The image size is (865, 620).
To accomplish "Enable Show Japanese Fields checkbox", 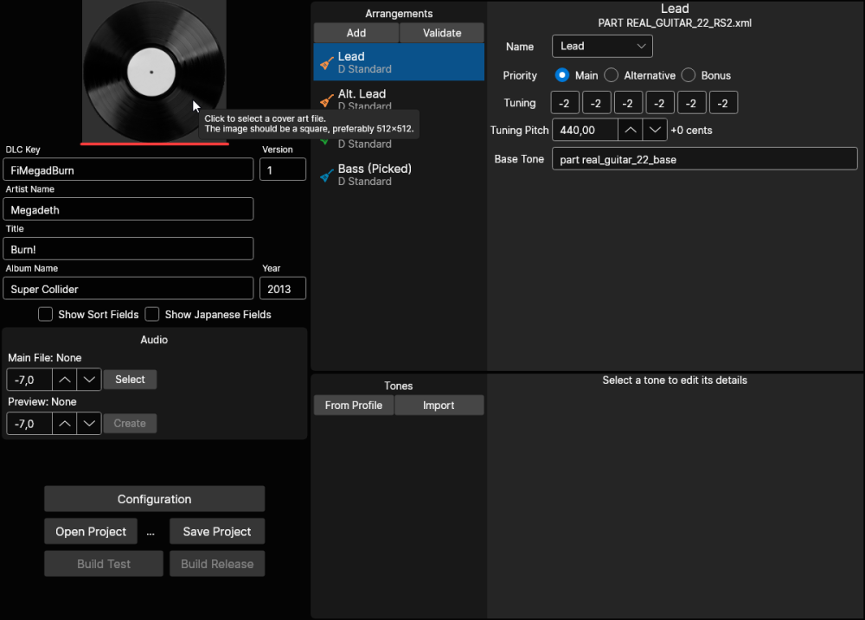I will pos(152,314).
